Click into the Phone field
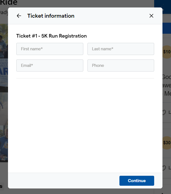This screenshot has height=194, width=171. (121, 65)
